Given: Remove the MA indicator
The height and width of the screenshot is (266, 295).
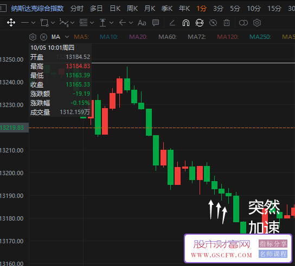Looking at the screenshot, I should click(x=43, y=37).
